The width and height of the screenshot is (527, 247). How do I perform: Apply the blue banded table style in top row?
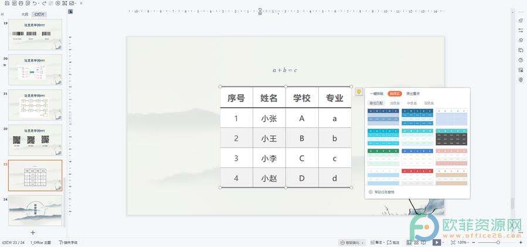pyautogui.click(x=417, y=117)
